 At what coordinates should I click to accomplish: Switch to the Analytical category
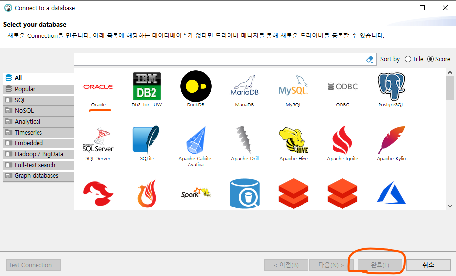(x=38, y=121)
